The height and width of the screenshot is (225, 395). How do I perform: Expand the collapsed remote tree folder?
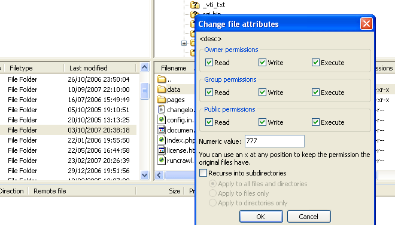tap(184, 43)
